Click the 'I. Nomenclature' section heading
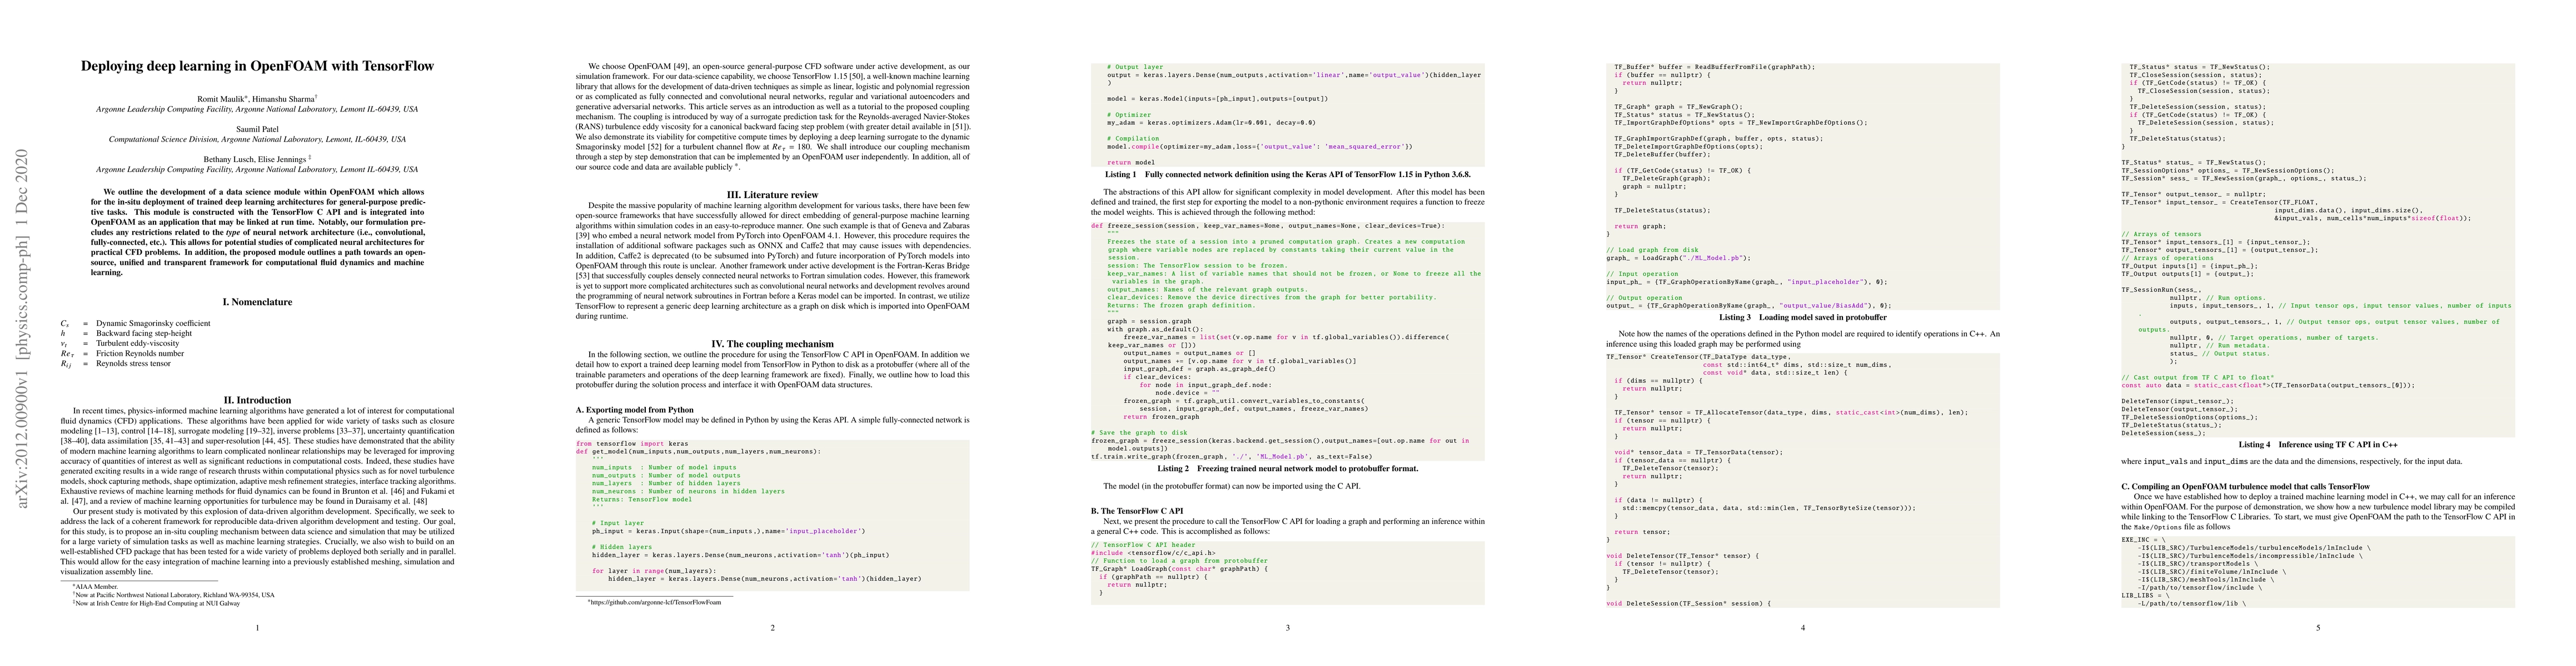The height and width of the screenshot is (666, 2576). [257, 301]
